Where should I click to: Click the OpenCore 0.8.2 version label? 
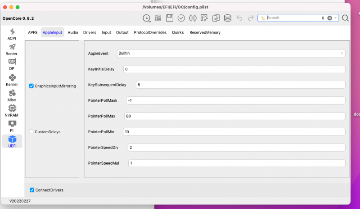tap(18, 18)
